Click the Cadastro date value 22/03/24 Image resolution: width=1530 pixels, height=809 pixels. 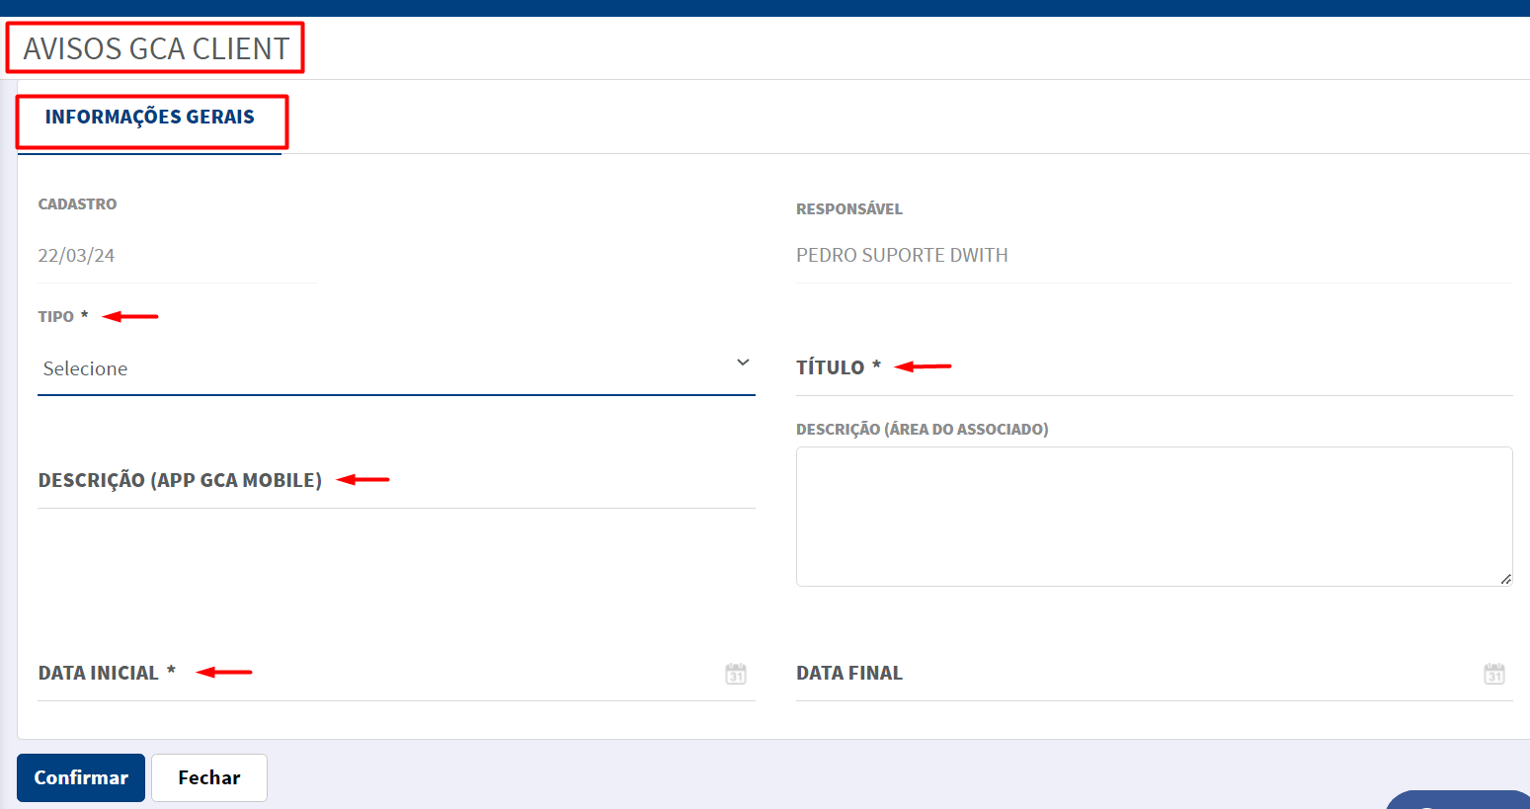(x=76, y=256)
